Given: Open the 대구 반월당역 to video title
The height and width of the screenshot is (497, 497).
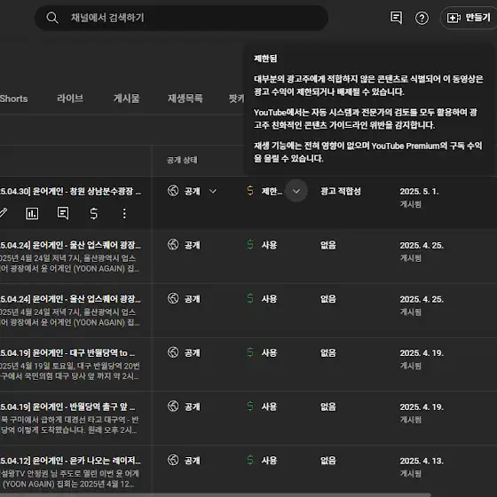Looking at the screenshot, I should point(67,353).
